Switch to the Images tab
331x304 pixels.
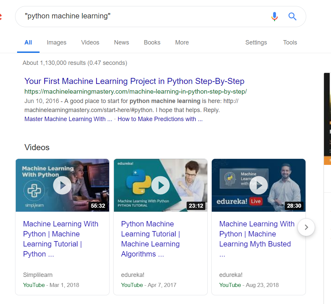pyautogui.click(x=56, y=42)
